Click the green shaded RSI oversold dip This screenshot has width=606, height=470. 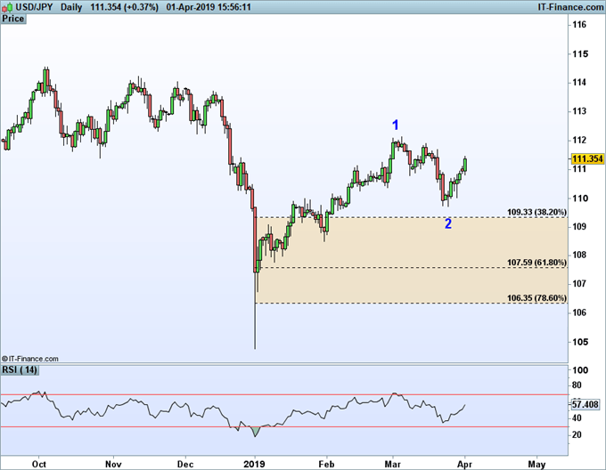pyautogui.click(x=255, y=431)
